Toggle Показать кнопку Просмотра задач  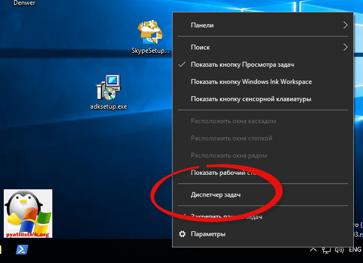(242, 65)
